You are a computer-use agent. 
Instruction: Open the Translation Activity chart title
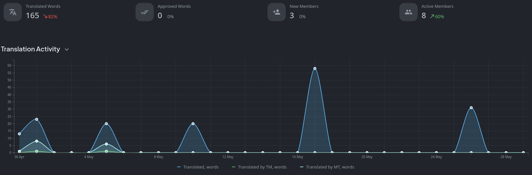coord(30,49)
